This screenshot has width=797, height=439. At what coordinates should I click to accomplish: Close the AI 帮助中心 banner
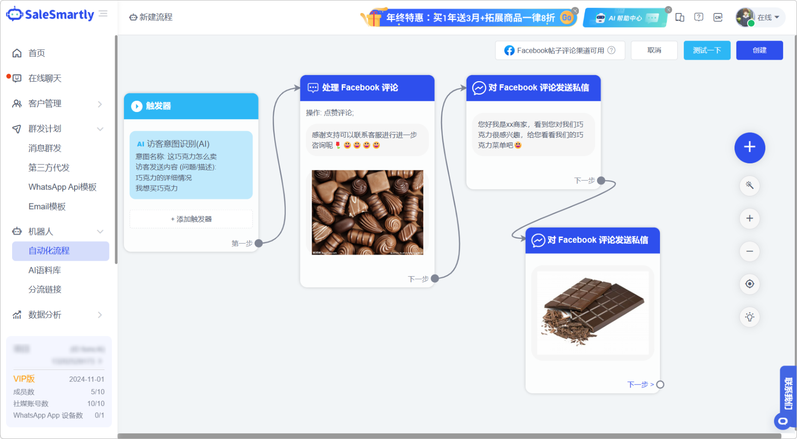668,9
